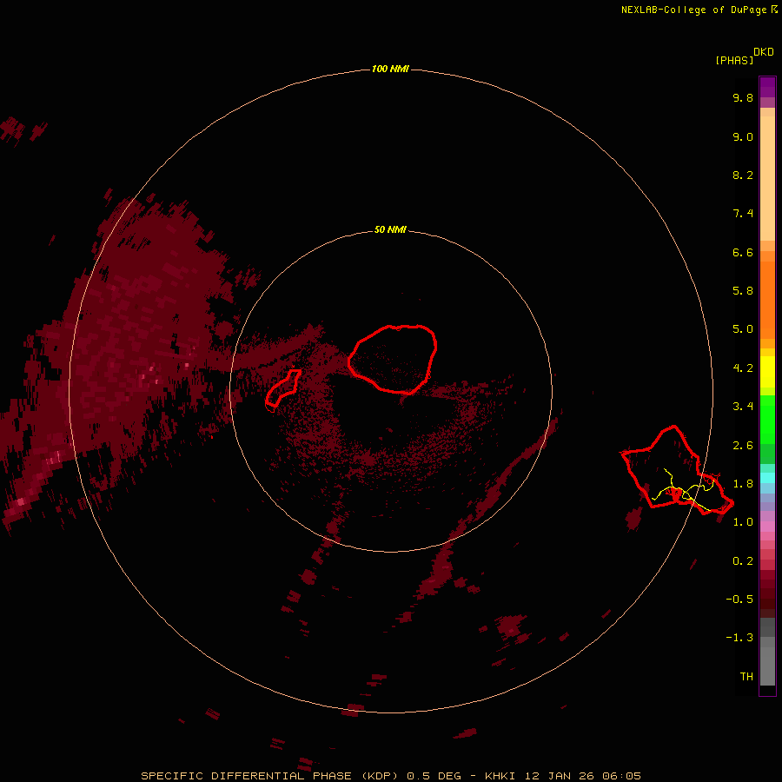This screenshot has height=782, width=782.
Task: Pick the gray segment of the color bar
Action: coord(767,666)
